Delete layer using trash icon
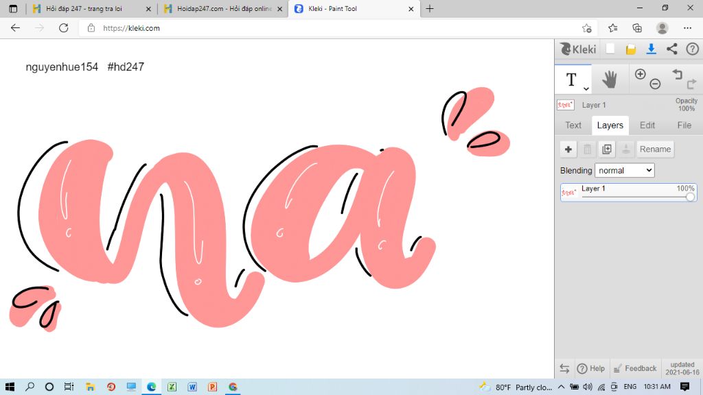Screen dimensions: 703x395 point(588,149)
